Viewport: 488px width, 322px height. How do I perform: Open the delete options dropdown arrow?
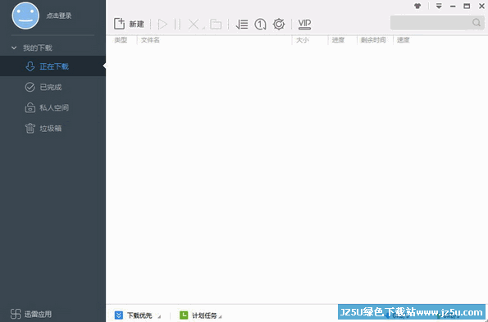203,28
